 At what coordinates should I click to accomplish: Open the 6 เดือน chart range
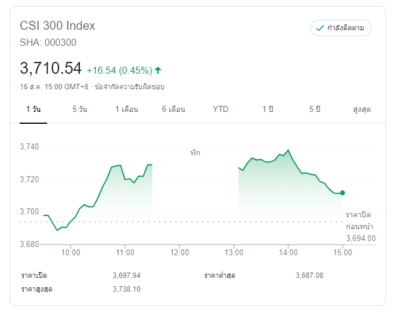(173, 109)
